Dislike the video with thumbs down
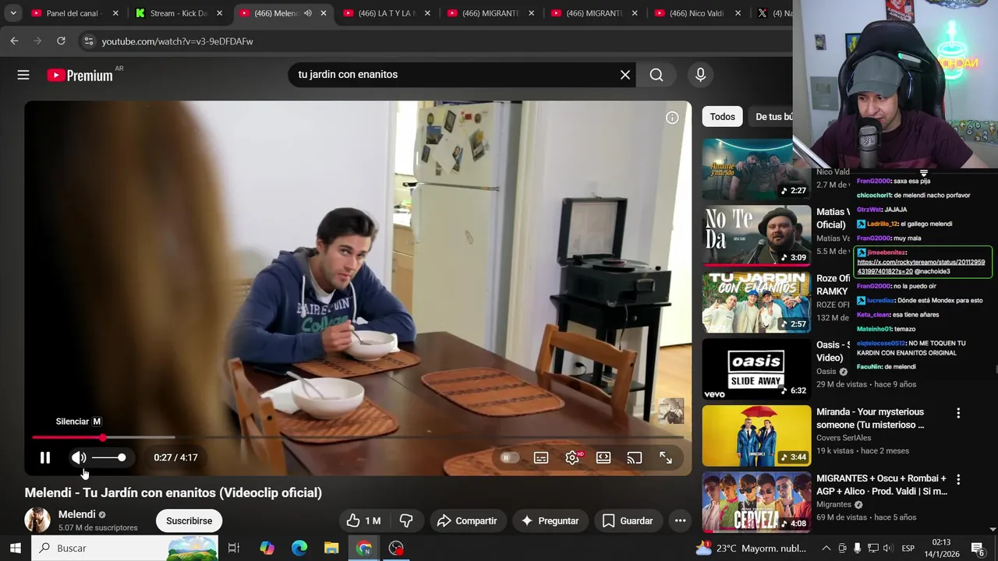The image size is (998, 561). pyautogui.click(x=406, y=520)
